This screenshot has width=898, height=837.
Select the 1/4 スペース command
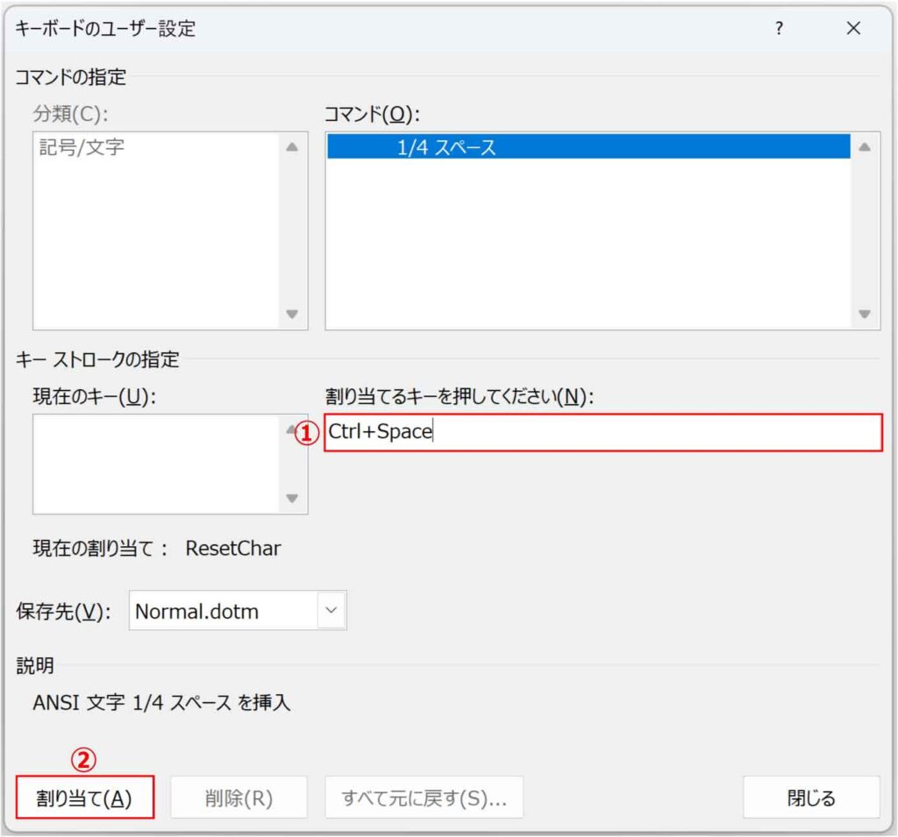(588, 147)
